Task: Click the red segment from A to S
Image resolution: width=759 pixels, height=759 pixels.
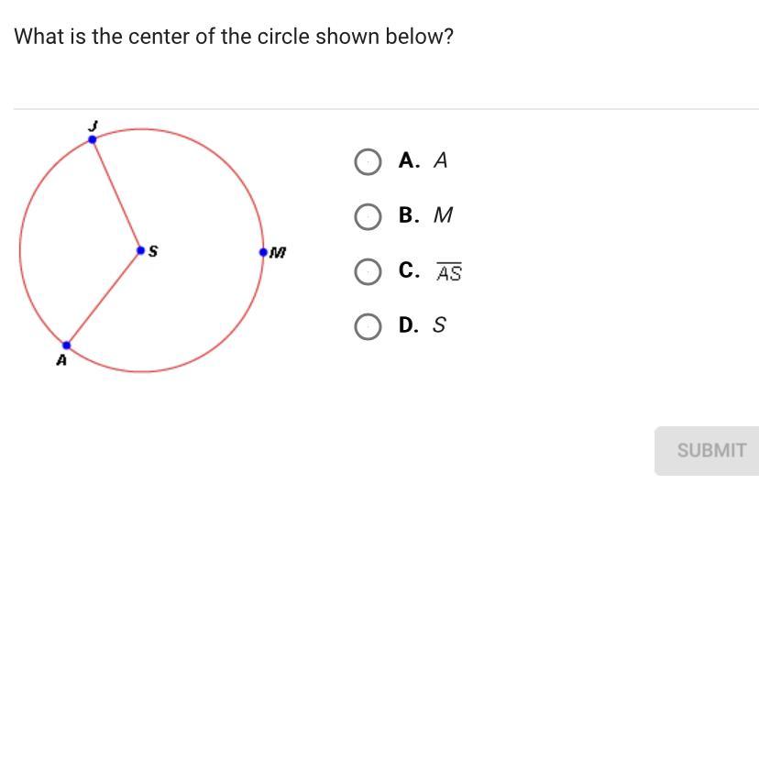Action: 103,298
